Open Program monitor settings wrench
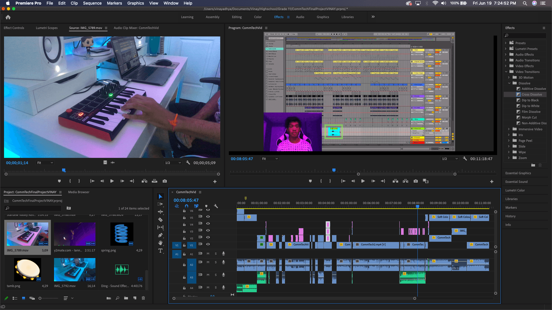 465,159
